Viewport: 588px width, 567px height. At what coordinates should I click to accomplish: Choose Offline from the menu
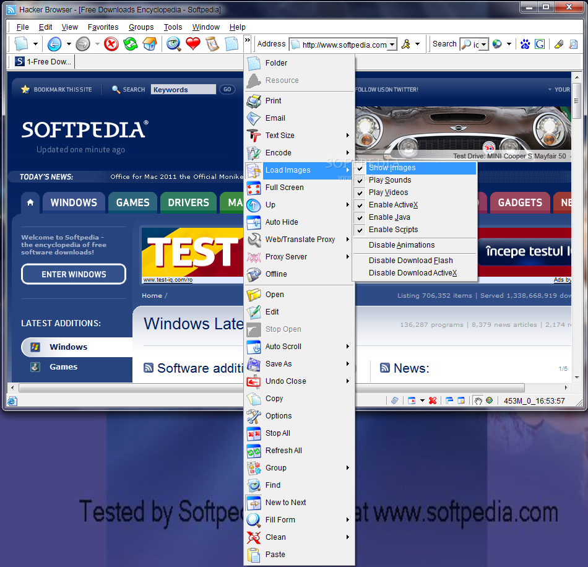pyautogui.click(x=299, y=274)
